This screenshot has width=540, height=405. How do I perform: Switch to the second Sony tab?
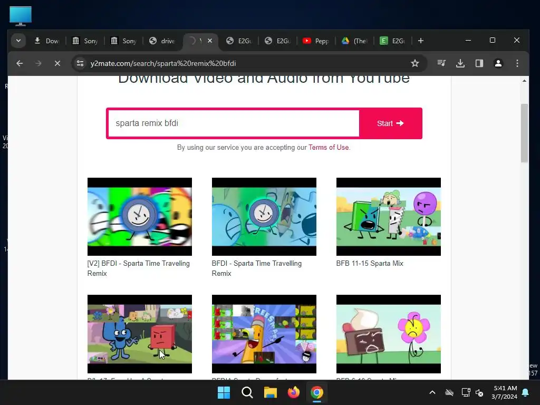pyautogui.click(x=123, y=41)
